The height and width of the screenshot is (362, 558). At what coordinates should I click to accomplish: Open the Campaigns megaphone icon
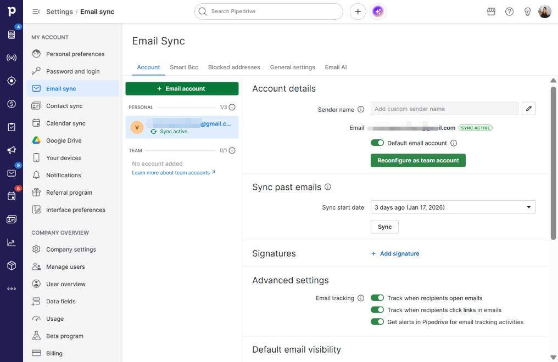pos(12,150)
